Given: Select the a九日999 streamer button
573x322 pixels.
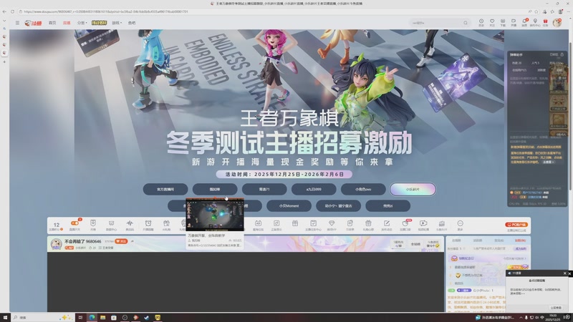Looking at the screenshot, I should click(x=314, y=189).
